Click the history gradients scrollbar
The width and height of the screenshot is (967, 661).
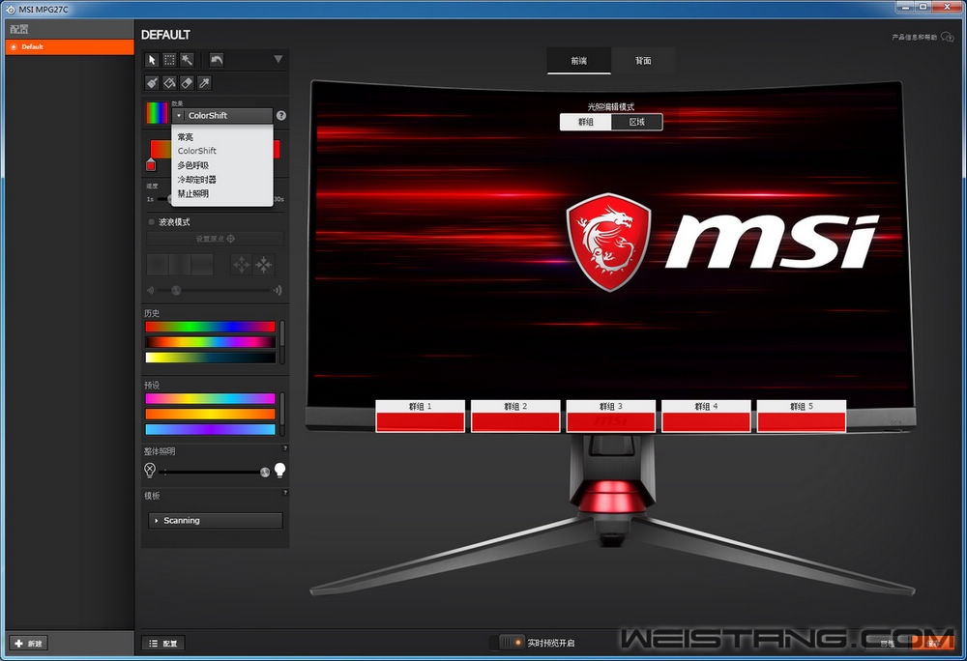pos(282,342)
